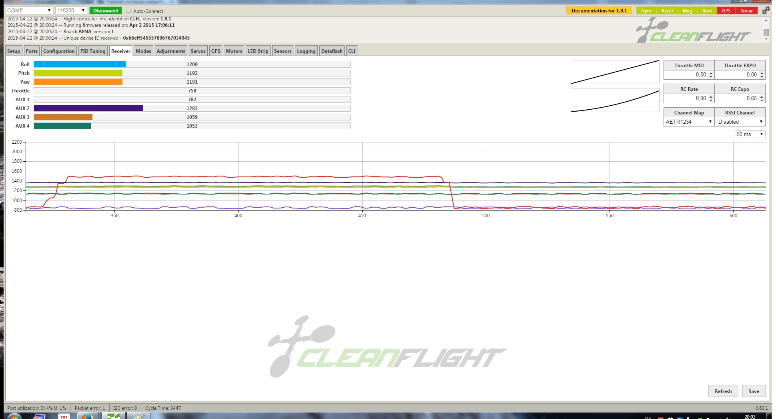Open the 50 ms refresh rate dropdown
Screen dimensions: 776x419
coord(750,134)
